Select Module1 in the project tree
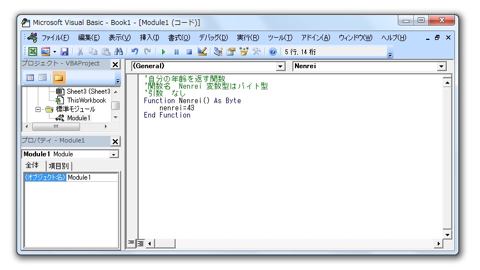 79,118
